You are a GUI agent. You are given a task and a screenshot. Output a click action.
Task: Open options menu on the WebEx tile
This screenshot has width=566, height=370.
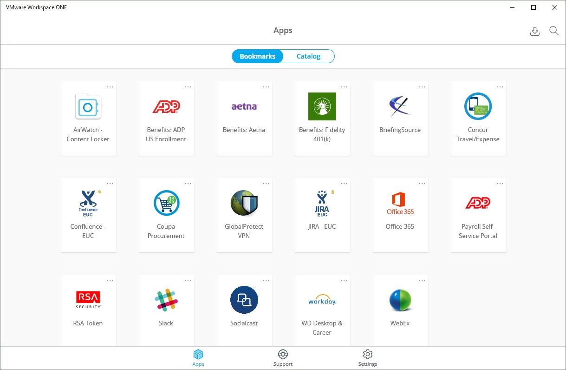click(x=422, y=280)
